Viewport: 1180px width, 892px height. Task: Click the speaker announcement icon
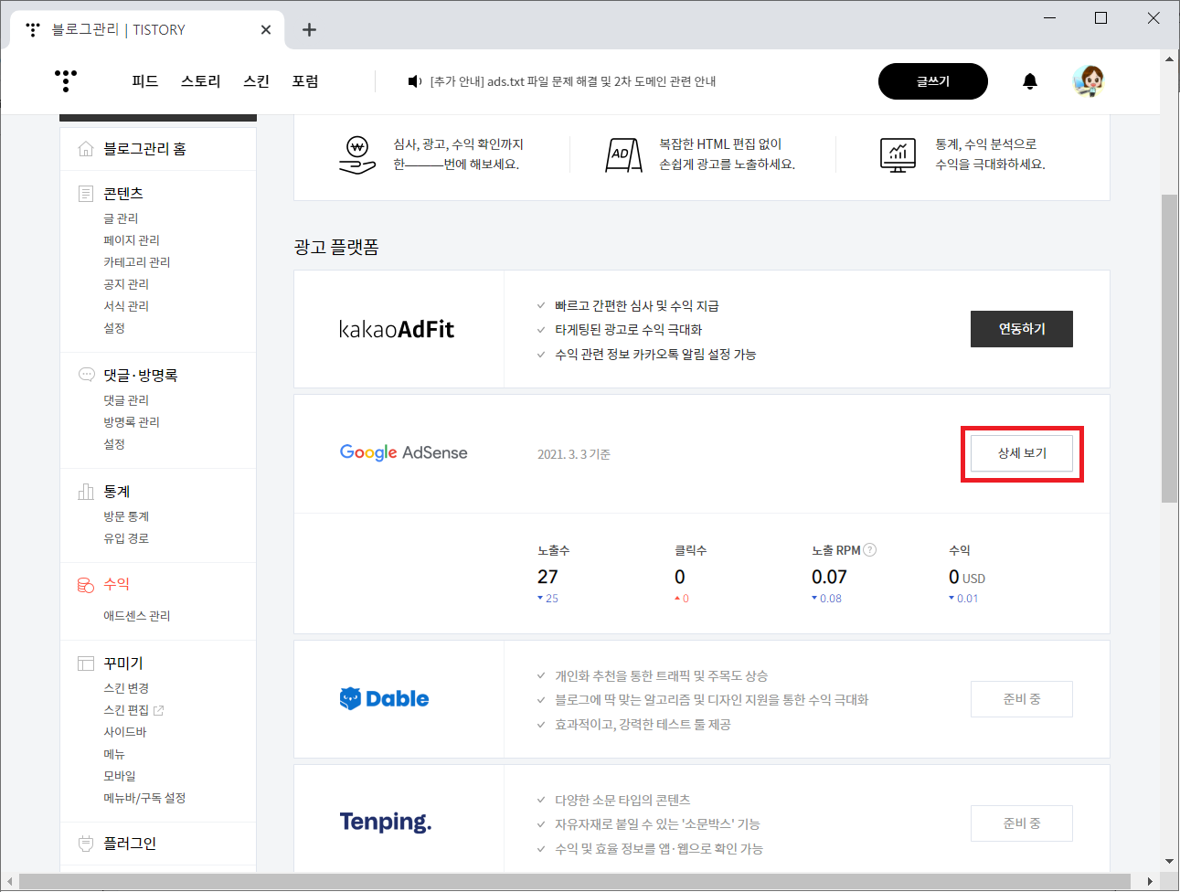click(415, 81)
